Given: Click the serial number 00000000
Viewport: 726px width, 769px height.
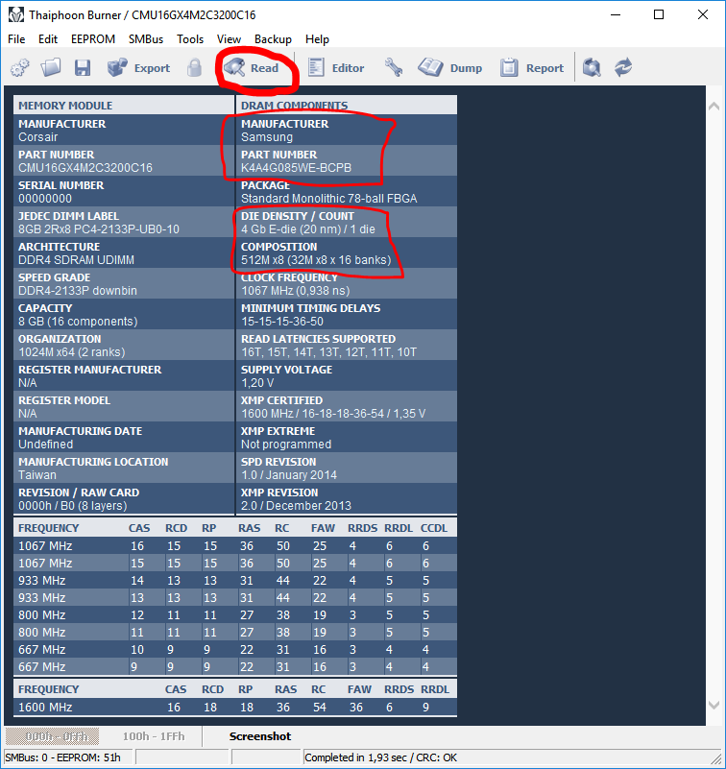Looking at the screenshot, I should point(45,199).
